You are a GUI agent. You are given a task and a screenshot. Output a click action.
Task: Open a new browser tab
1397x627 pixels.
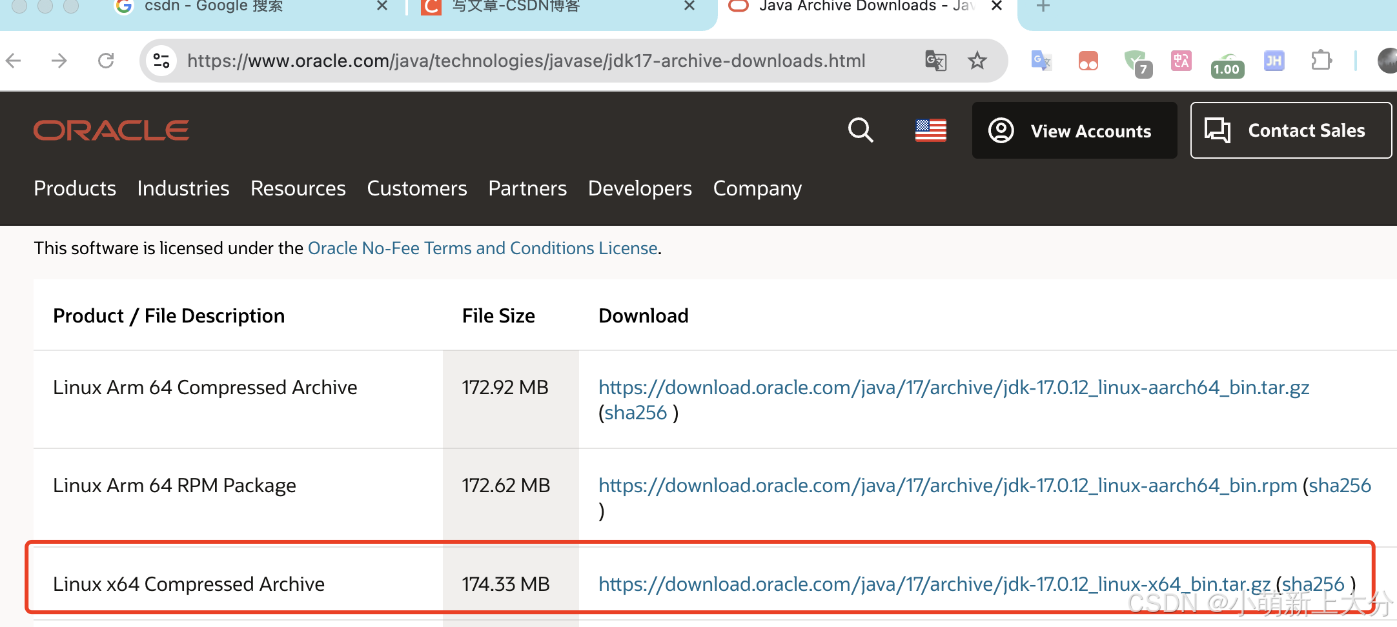[1043, 6]
